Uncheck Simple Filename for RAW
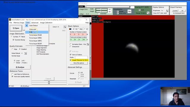The image size is (190, 107). pyautogui.click(x=71, y=60)
